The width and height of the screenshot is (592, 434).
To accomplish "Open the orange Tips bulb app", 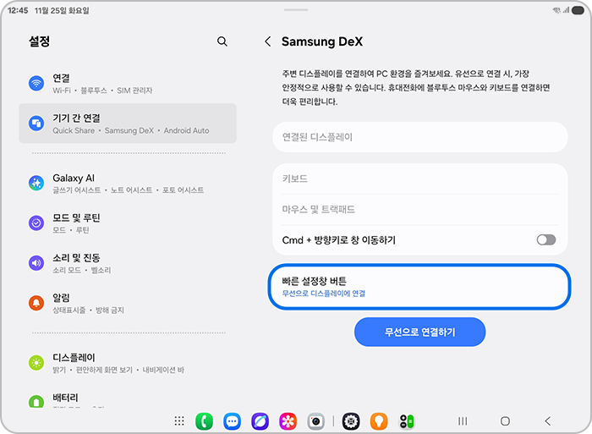I will 379,421.
